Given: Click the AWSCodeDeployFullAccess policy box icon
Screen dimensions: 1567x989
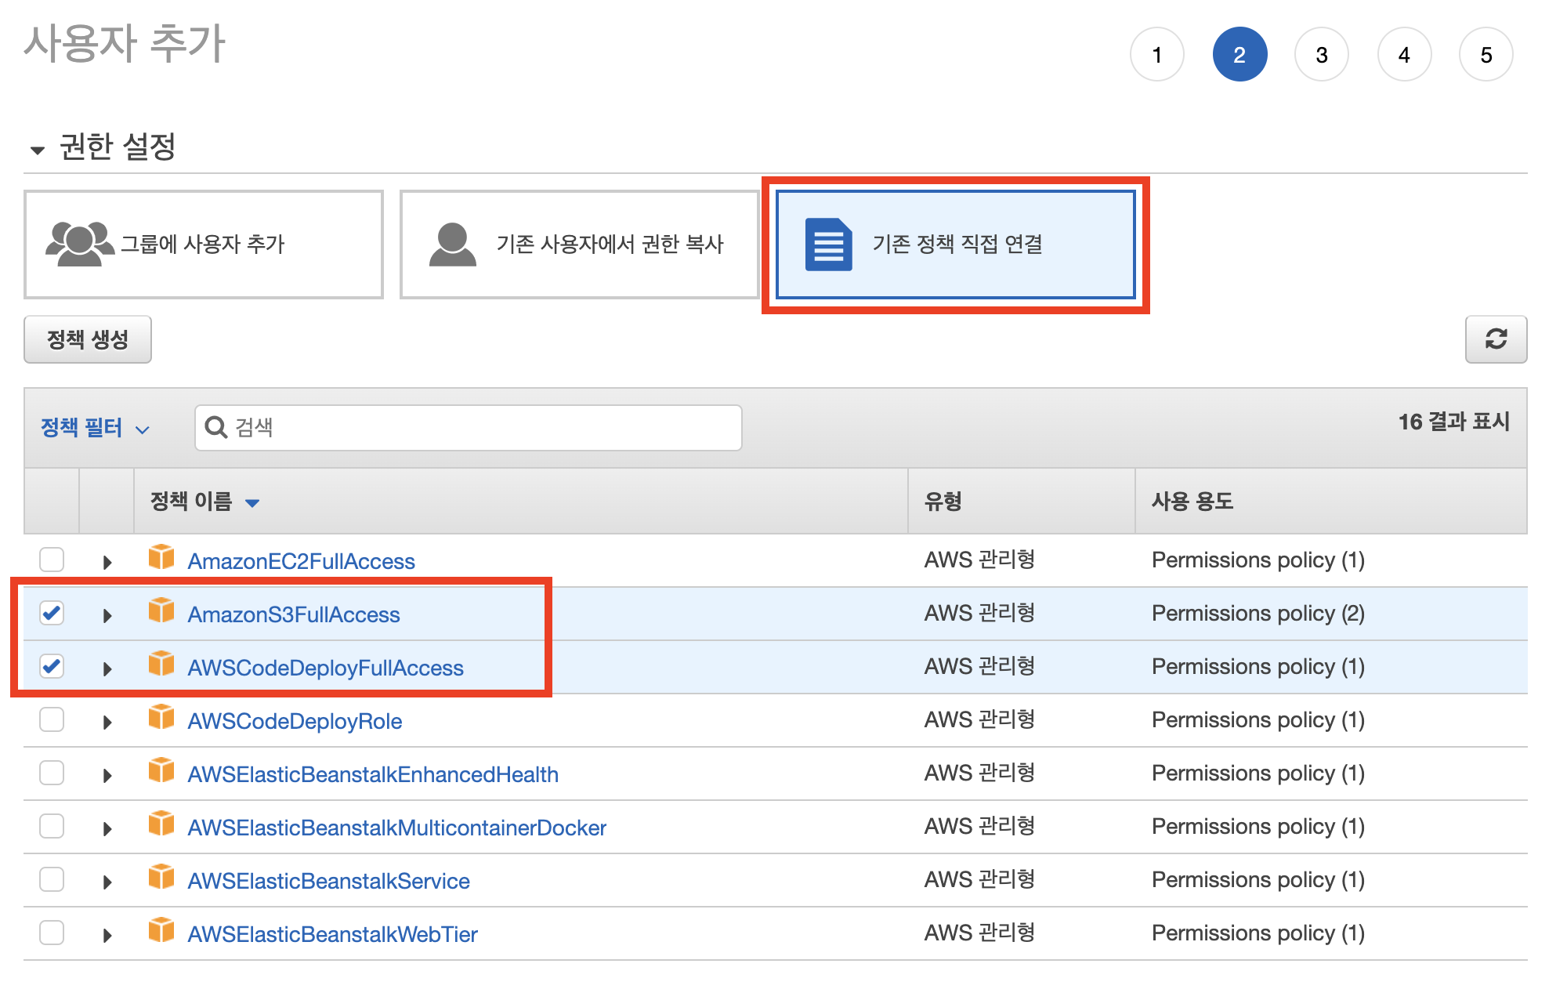Looking at the screenshot, I should pos(161,664).
